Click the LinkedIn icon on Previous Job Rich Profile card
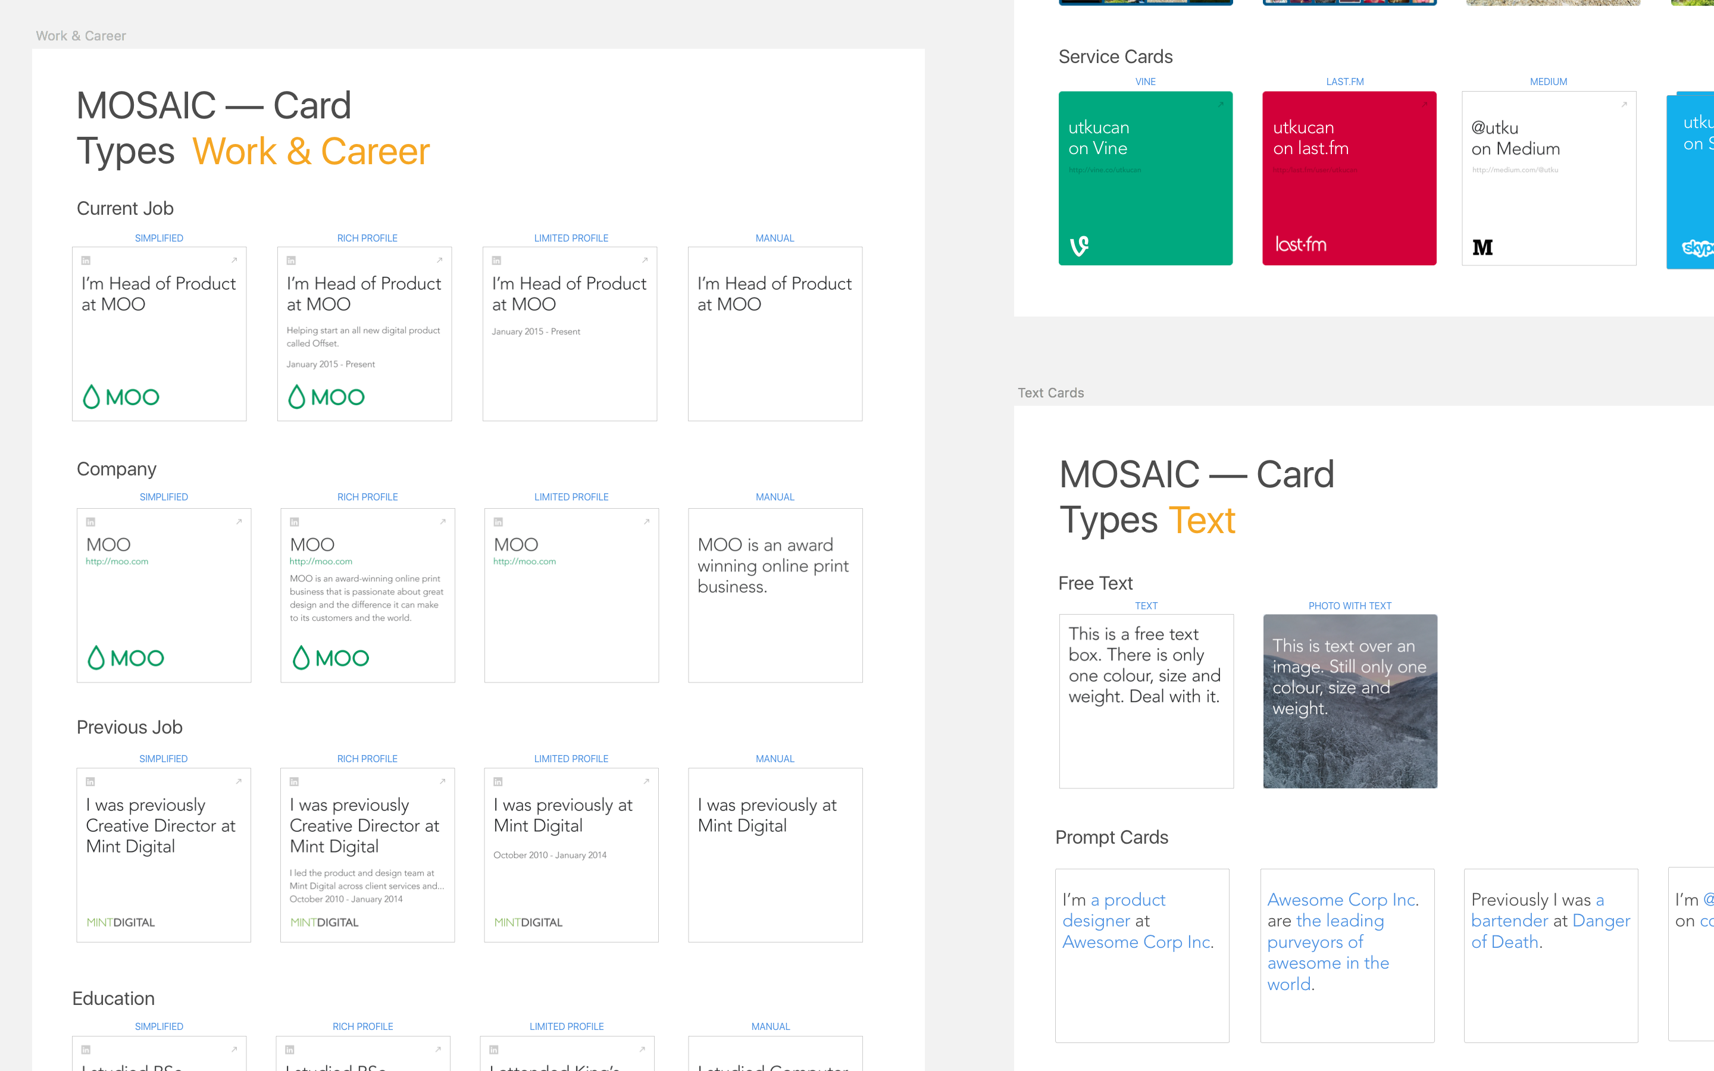Viewport: 1714px width, 1071px height. pos(295,782)
